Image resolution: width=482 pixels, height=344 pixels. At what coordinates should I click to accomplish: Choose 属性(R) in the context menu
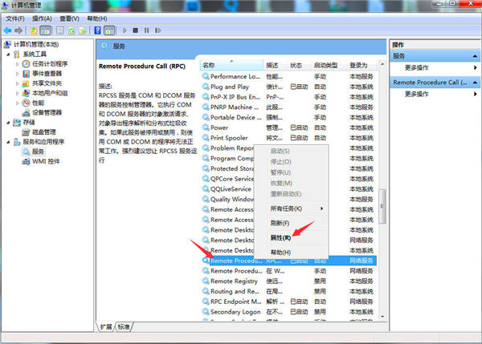point(280,238)
